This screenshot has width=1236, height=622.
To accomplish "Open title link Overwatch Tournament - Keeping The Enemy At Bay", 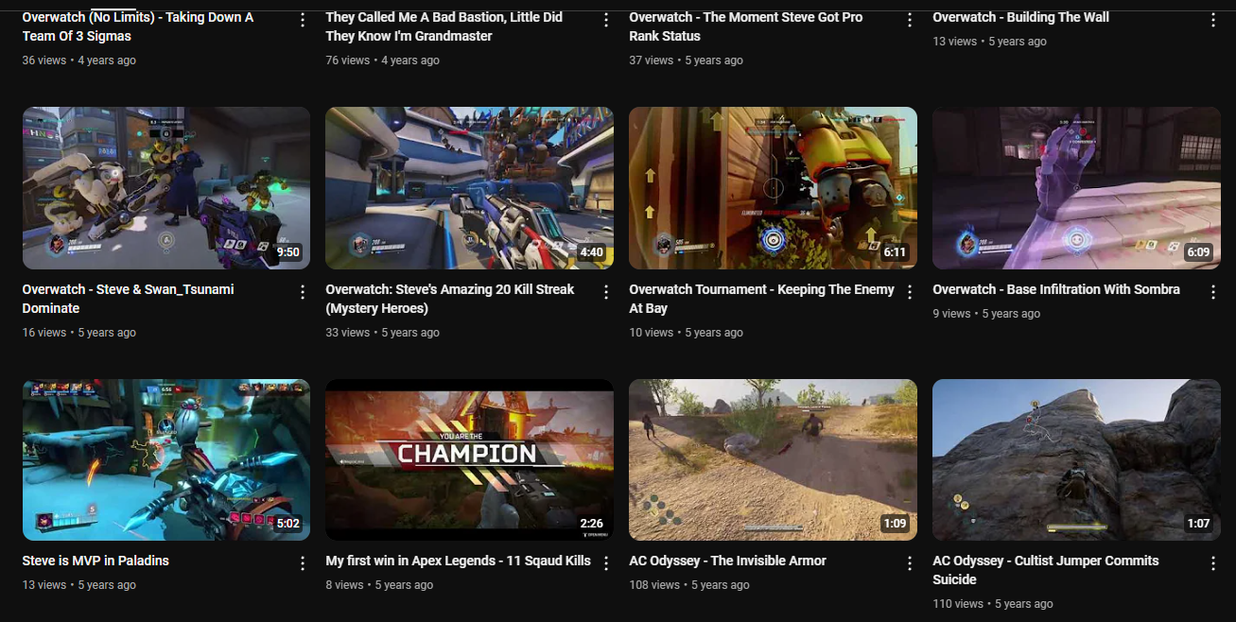I will click(761, 299).
